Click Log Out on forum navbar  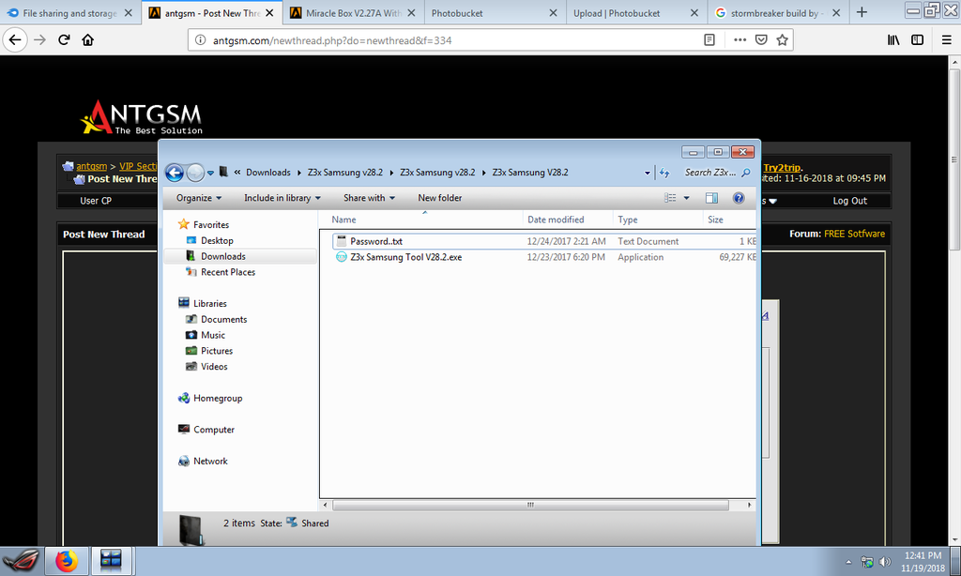(x=849, y=201)
